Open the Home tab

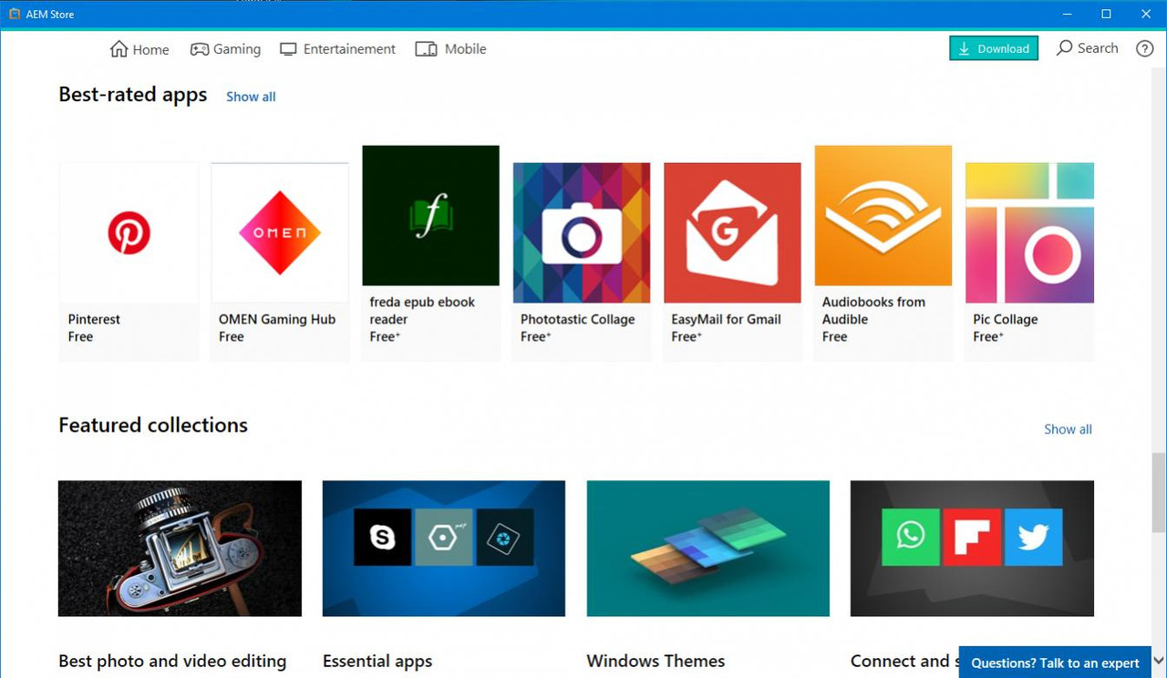pyautogui.click(x=139, y=49)
